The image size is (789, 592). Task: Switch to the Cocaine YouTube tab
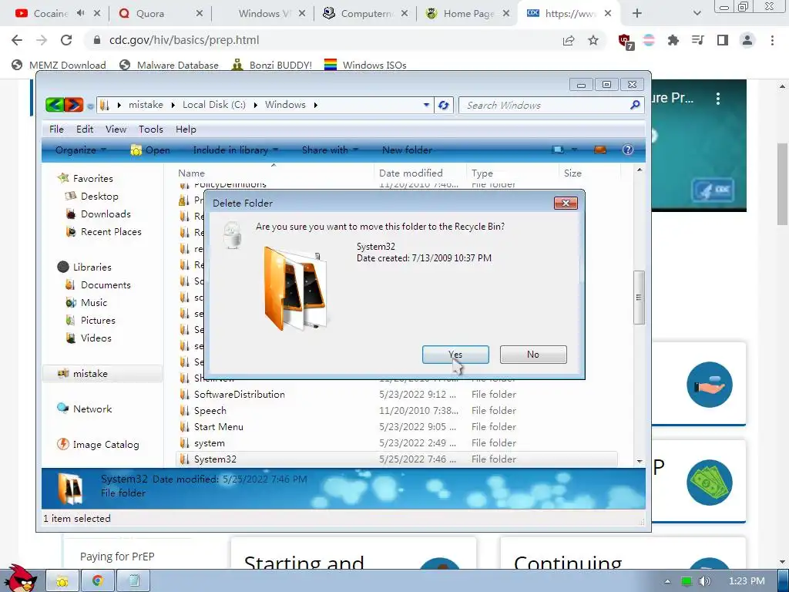coord(50,14)
